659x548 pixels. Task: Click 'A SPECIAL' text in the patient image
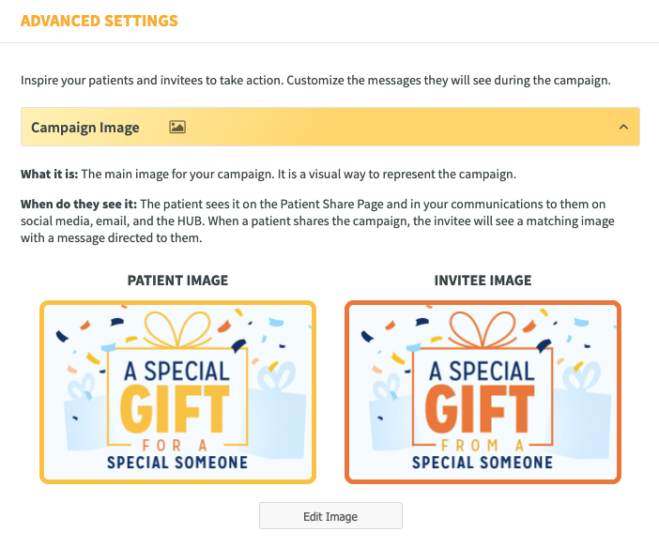point(176,372)
